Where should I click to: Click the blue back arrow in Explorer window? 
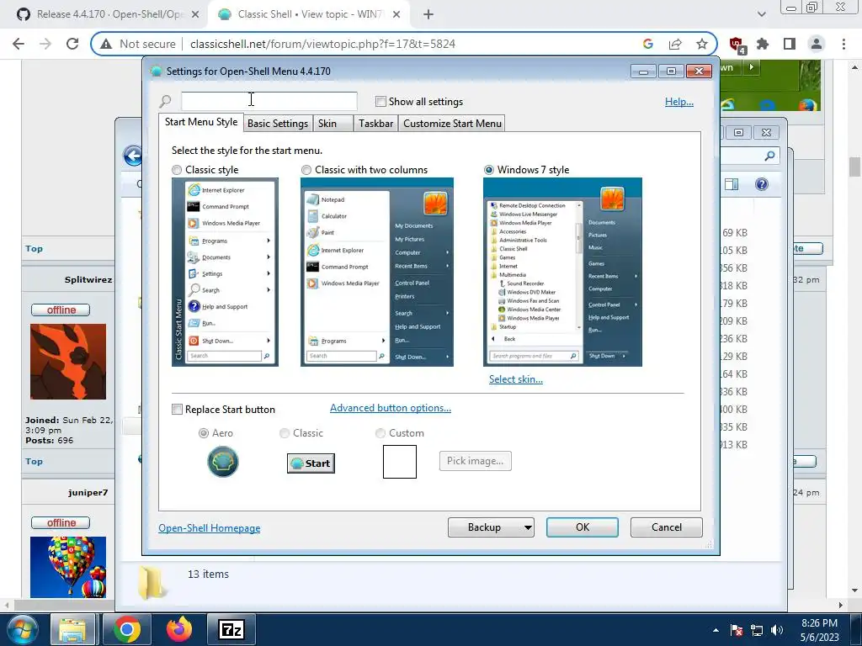[133, 156]
